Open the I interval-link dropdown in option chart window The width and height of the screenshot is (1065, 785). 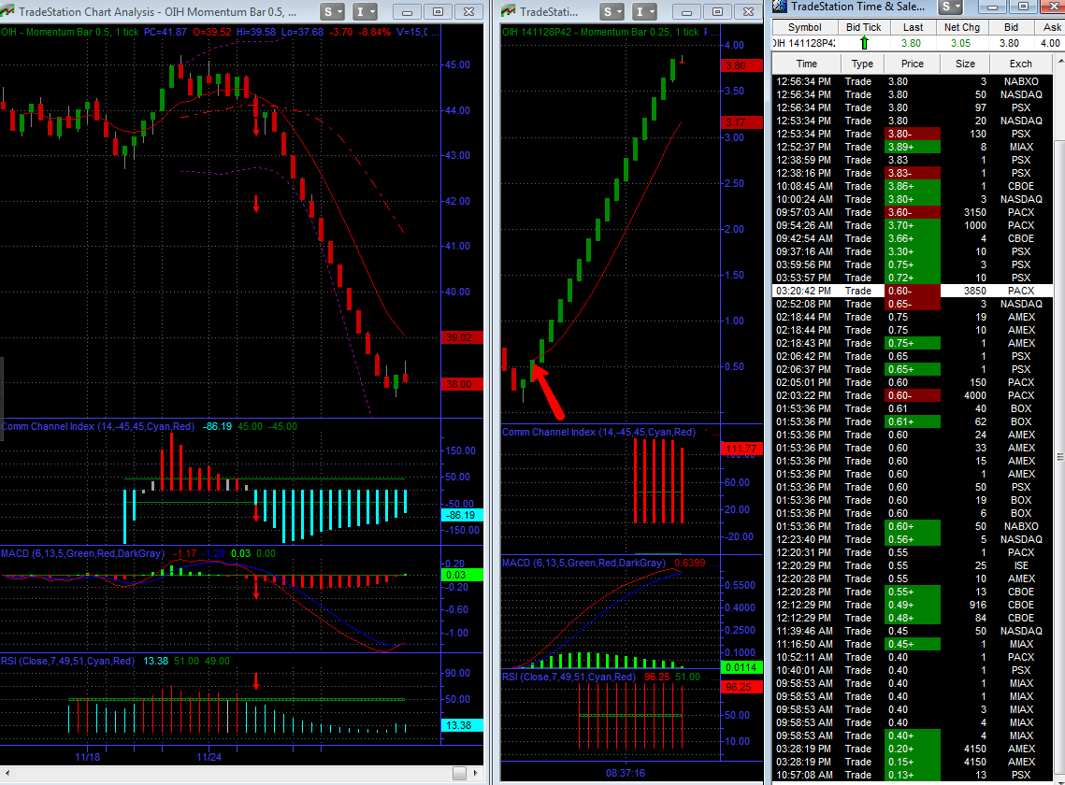click(x=644, y=11)
